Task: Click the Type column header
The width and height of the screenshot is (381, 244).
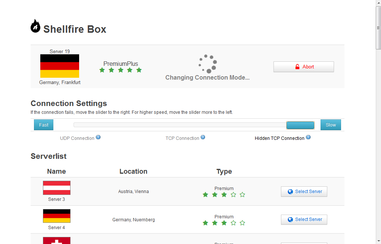Action: (224, 171)
